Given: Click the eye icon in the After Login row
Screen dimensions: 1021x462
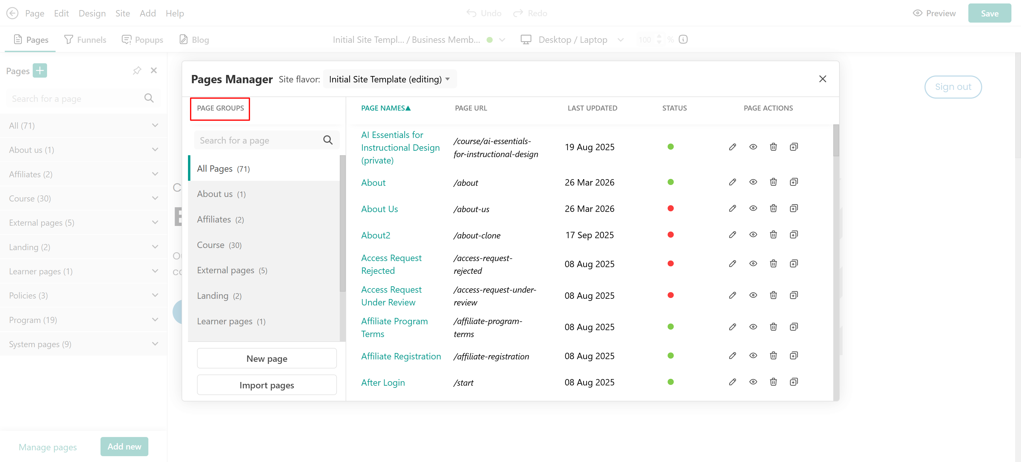Looking at the screenshot, I should pos(753,382).
